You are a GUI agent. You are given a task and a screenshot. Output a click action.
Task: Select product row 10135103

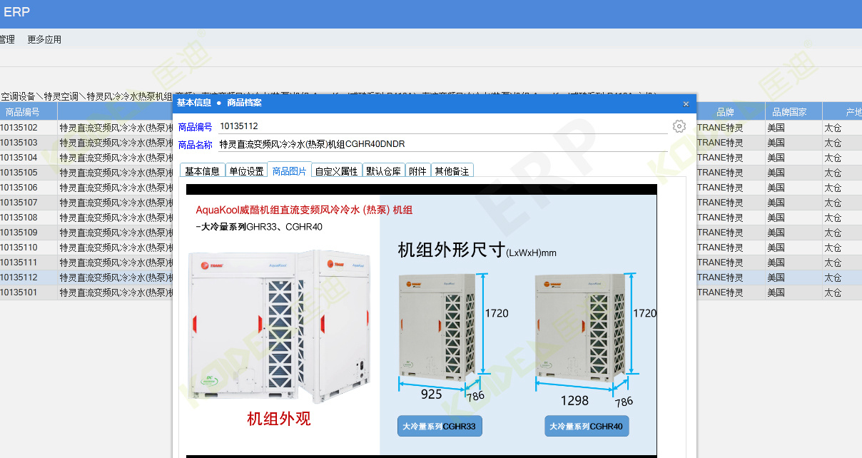[x=86, y=143]
